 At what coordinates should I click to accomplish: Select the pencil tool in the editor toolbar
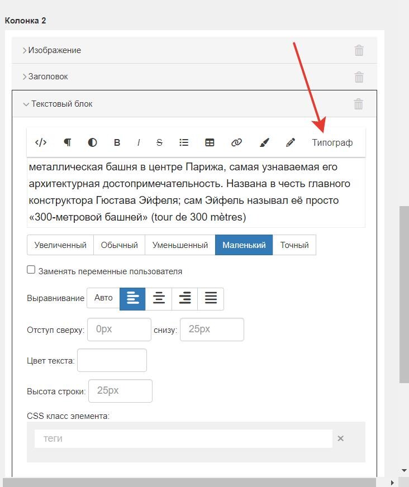tap(291, 142)
